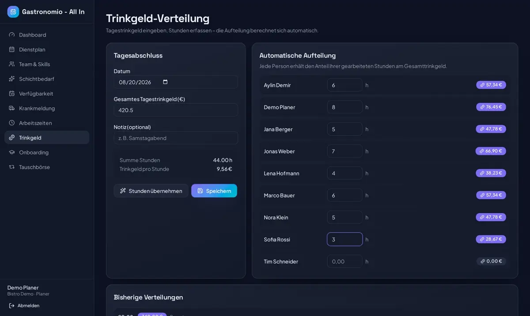530x316 pixels.
Task: Go to Team & Skills page
Action: [47, 64]
